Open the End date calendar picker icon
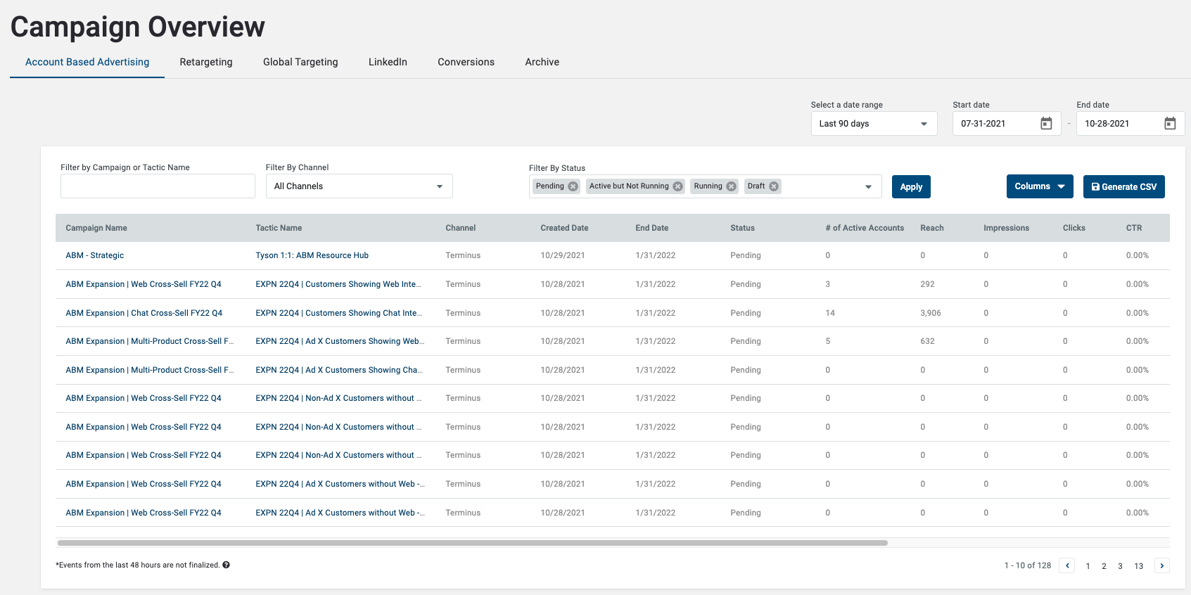Screen dimensions: 1191x595 point(1170,124)
